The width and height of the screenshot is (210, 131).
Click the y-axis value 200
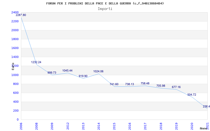click(x=16, y=111)
